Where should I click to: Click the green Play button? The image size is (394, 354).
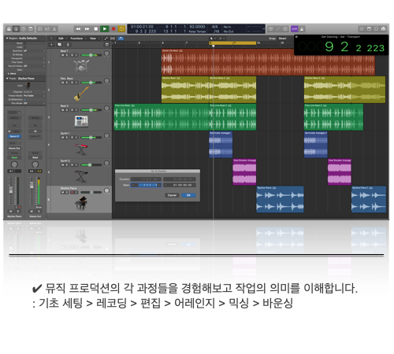coord(105,29)
